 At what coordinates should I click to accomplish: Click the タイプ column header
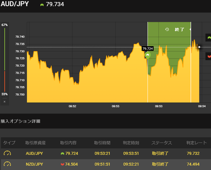[9, 143]
